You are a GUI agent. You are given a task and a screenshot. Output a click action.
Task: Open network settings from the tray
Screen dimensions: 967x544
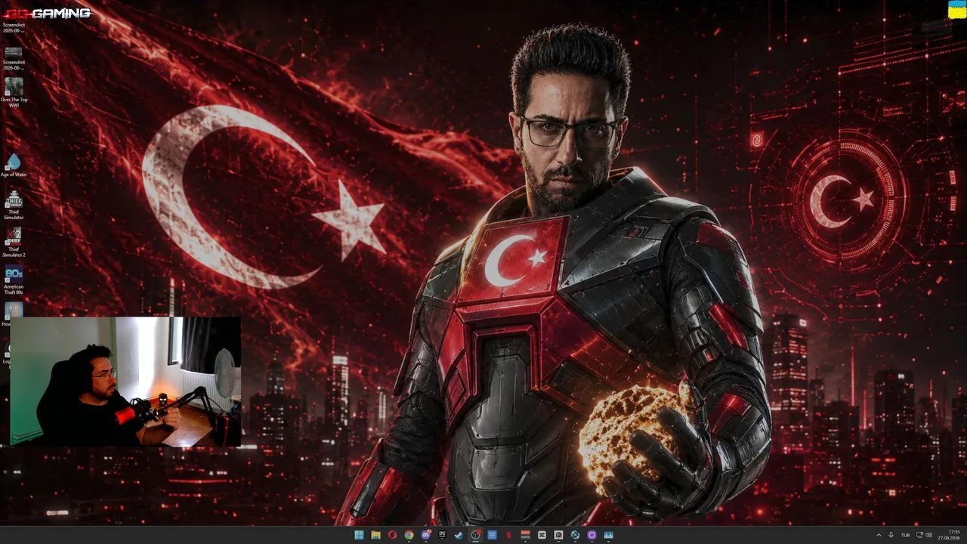coord(919,535)
